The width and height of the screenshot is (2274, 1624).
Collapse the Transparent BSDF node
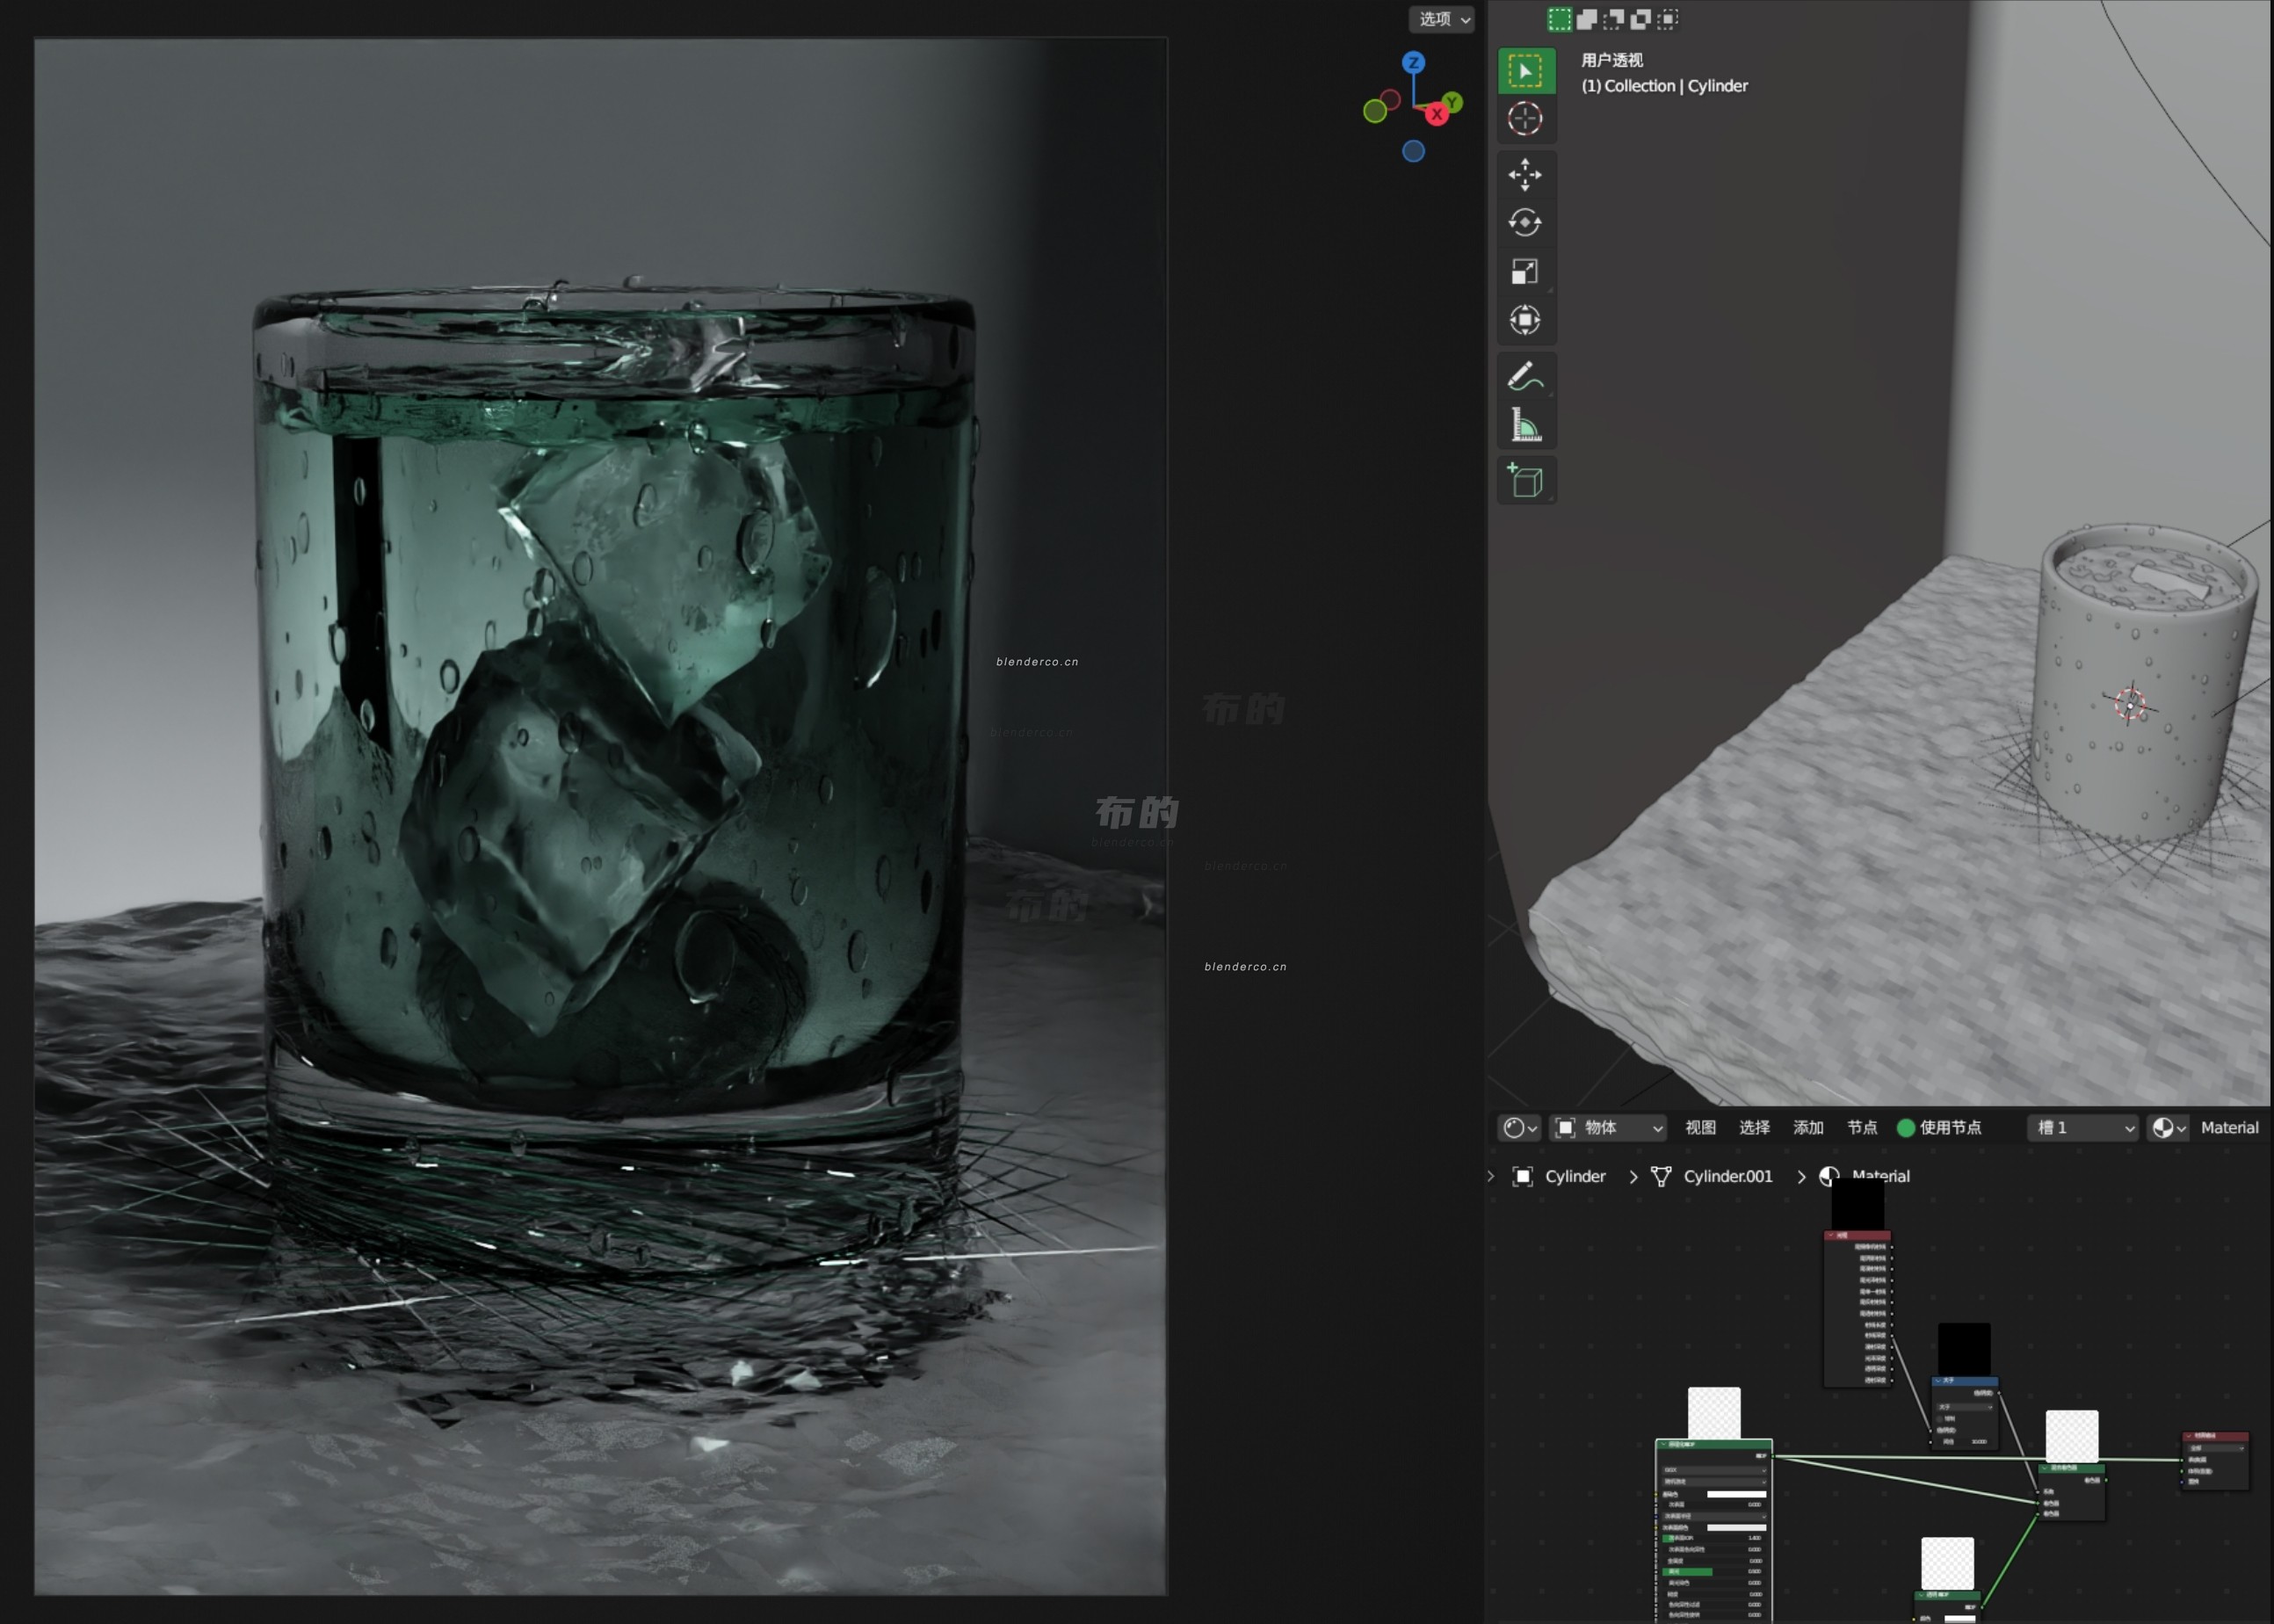1923,1595
